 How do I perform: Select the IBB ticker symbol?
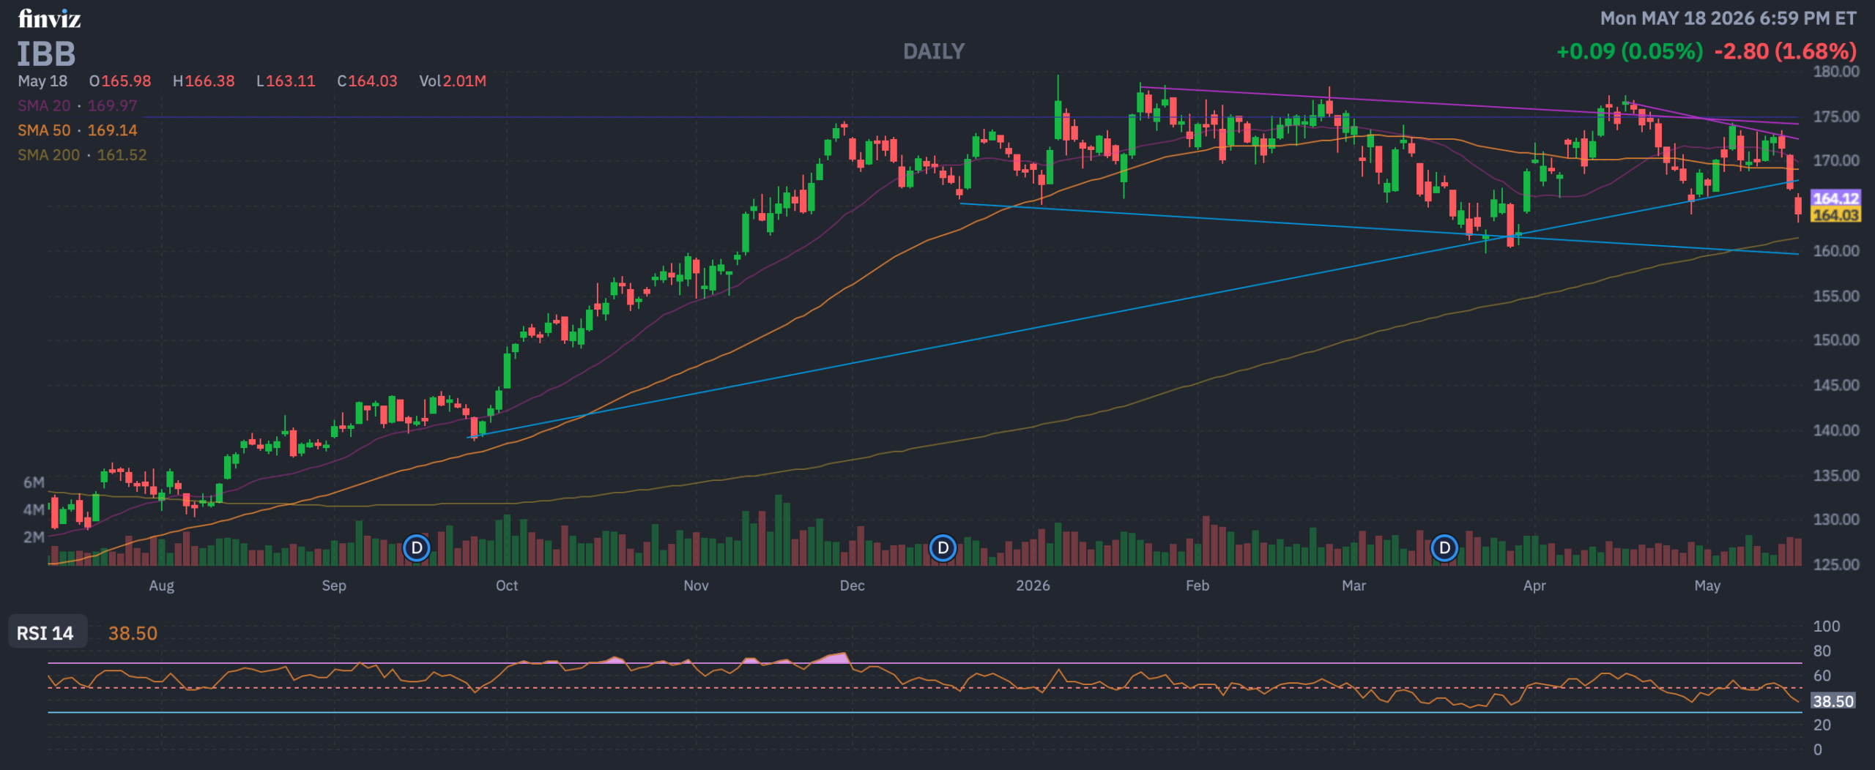pos(46,54)
